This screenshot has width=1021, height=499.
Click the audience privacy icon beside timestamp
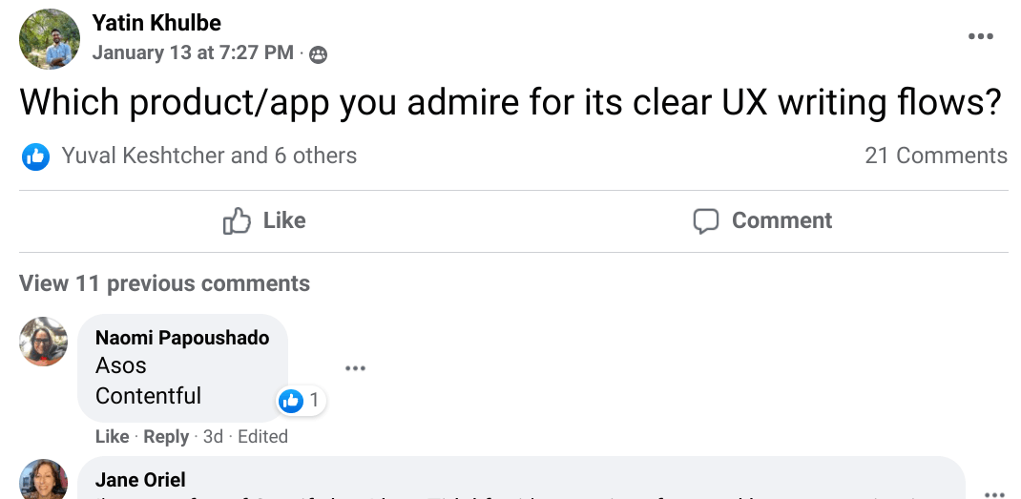319,55
